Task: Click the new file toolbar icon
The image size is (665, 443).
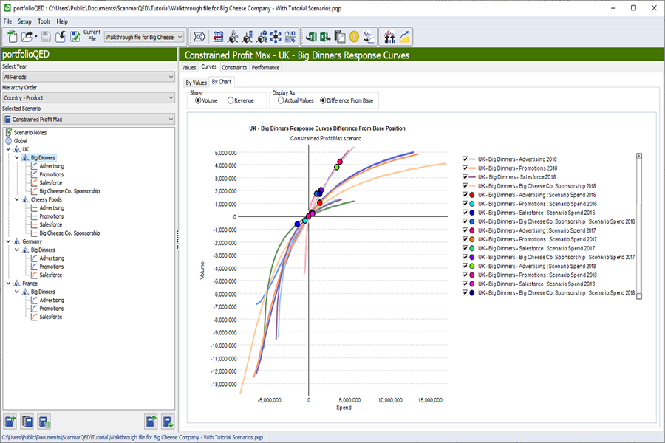Action: point(11,36)
